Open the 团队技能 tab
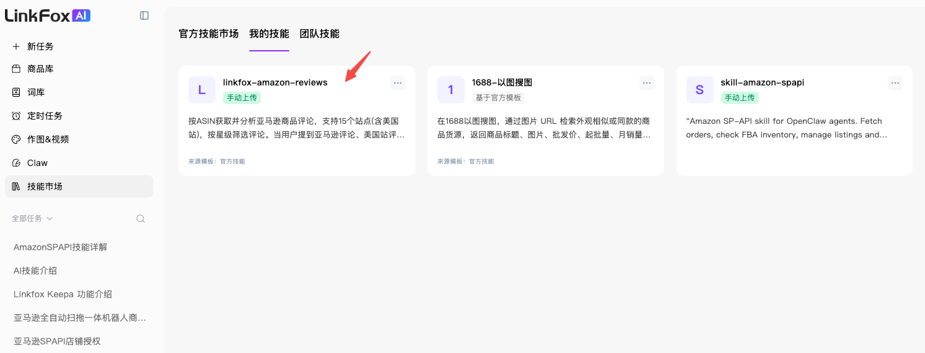 [320, 33]
